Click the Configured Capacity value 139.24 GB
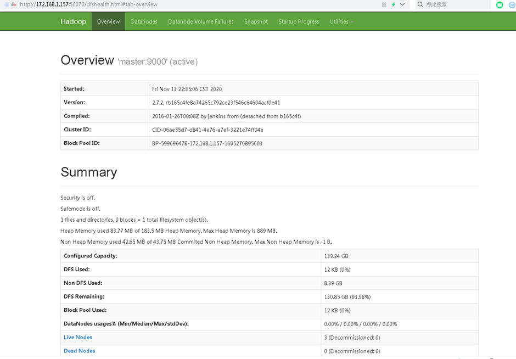This screenshot has height=359, width=516. [x=336, y=256]
